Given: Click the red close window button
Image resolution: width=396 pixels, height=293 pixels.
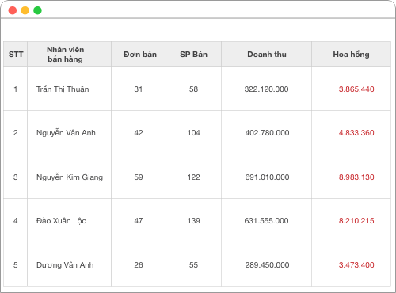Looking at the screenshot, I should (x=13, y=10).
